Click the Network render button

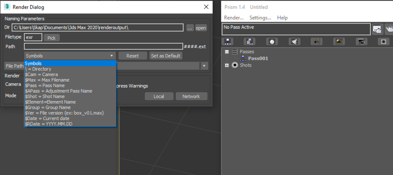click(191, 96)
